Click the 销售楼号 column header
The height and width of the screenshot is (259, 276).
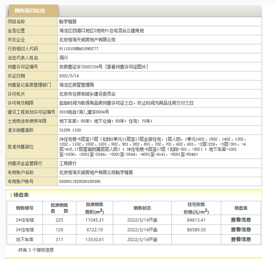pyautogui.click(x=25, y=208)
